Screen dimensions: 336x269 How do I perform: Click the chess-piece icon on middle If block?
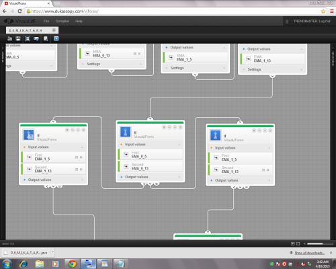point(125,132)
